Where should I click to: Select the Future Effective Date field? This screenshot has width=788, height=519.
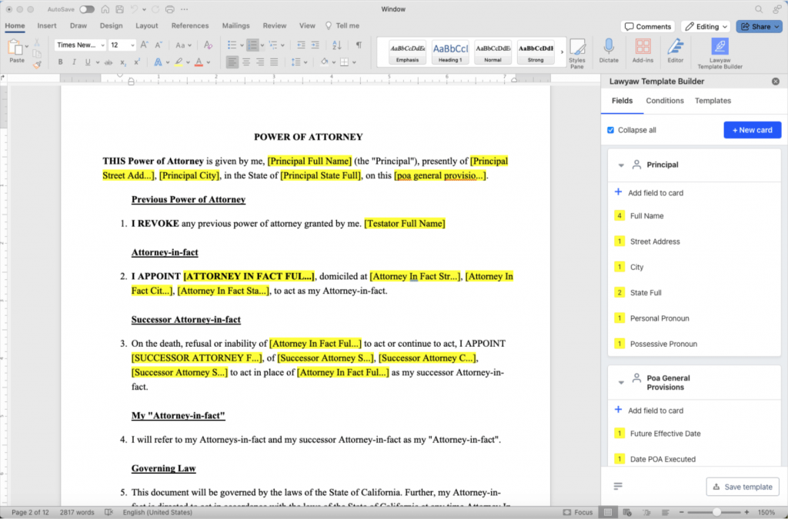665,434
